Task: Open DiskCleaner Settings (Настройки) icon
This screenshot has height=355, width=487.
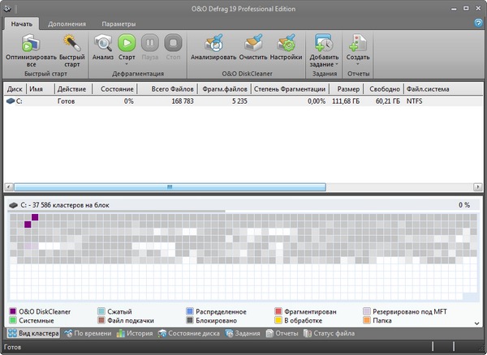Action: click(x=287, y=42)
